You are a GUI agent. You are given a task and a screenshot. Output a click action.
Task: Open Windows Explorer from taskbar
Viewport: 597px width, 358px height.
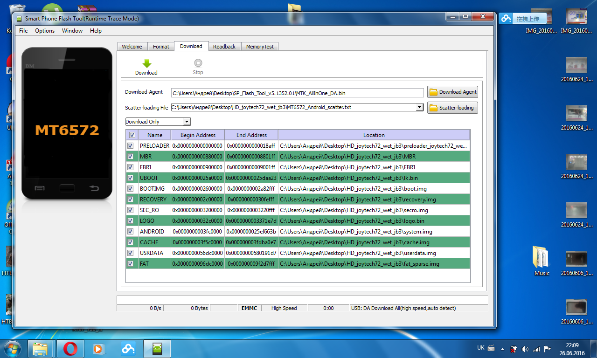41,348
